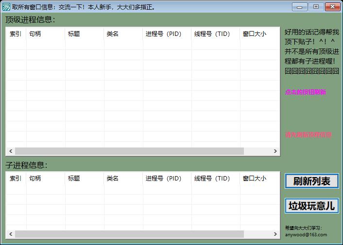This screenshot has height=245, width=343.
Task: Click the red 请先刷新顶程信息 label
Action: point(308,135)
